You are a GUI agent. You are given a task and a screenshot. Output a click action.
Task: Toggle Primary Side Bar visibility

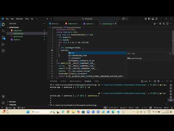(149, 19)
